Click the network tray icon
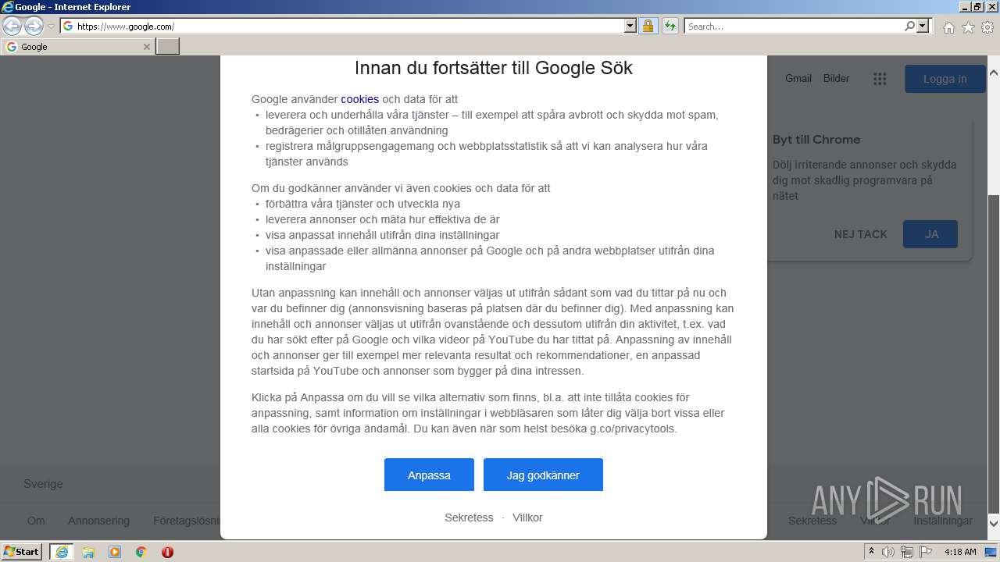 907,552
